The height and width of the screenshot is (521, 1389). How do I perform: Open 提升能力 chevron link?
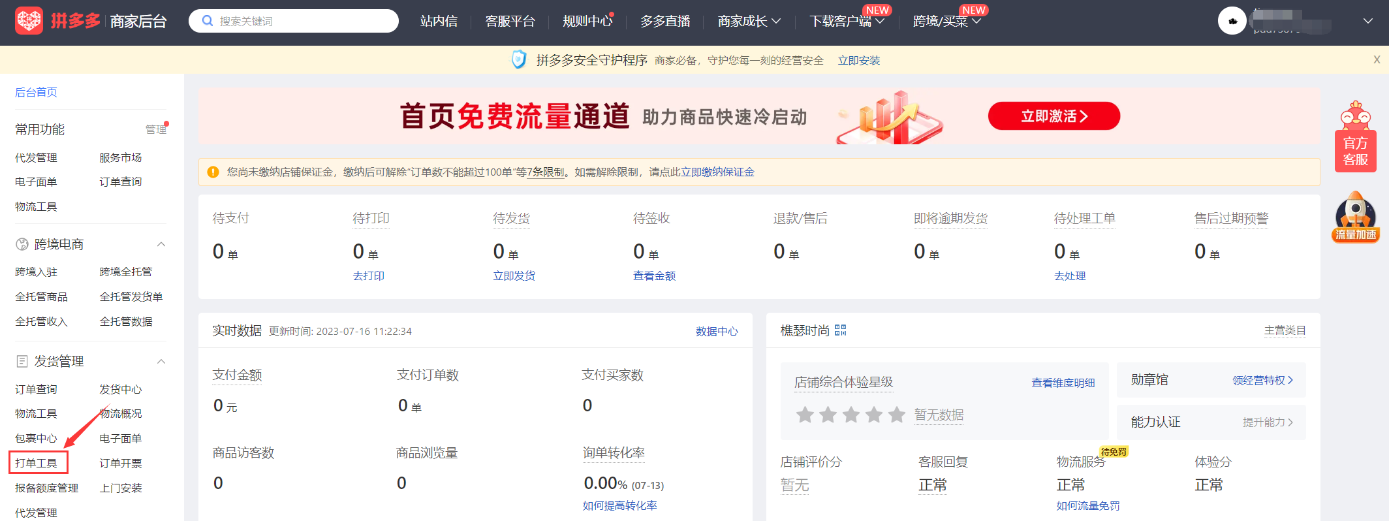1268,422
